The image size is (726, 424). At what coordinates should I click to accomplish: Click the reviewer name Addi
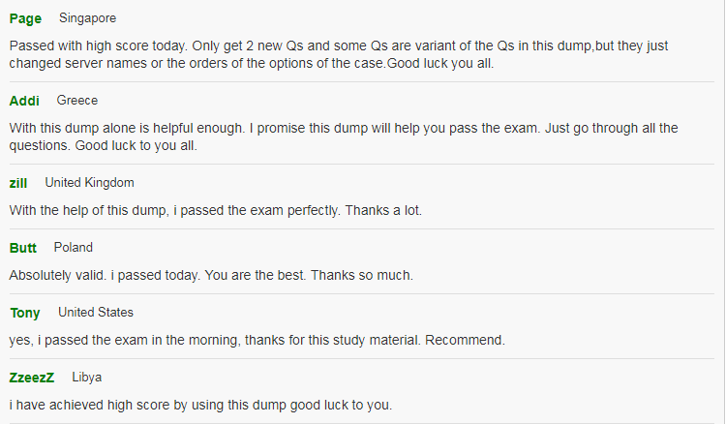tap(24, 101)
